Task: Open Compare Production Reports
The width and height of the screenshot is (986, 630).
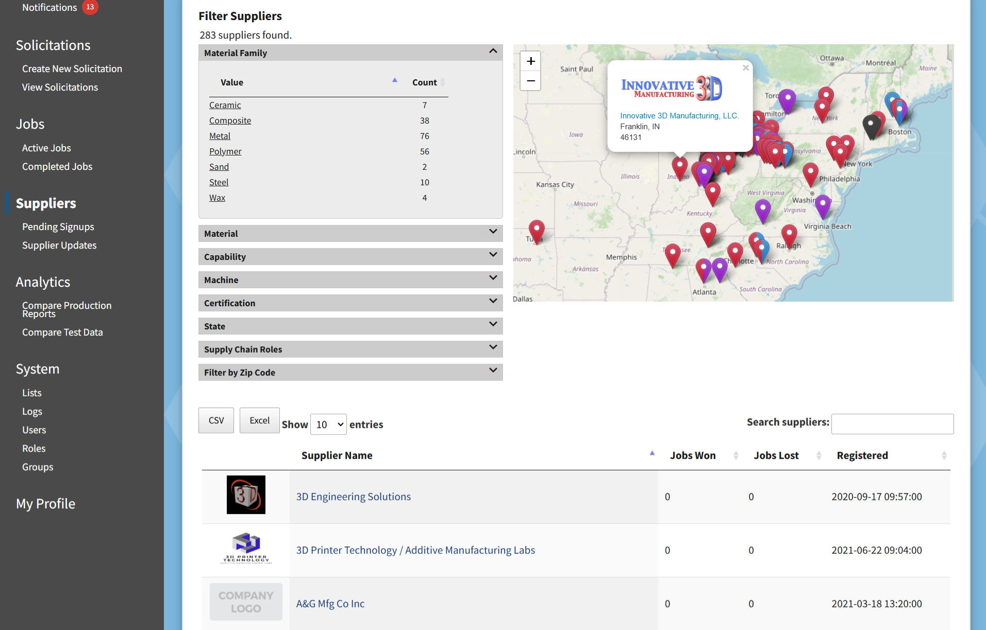Action: click(67, 309)
